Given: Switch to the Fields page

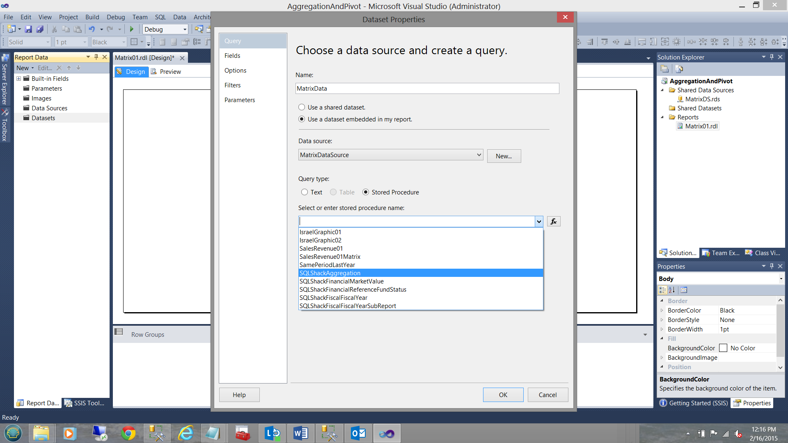Looking at the screenshot, I should pyautogui.click(x=232, y=56).
